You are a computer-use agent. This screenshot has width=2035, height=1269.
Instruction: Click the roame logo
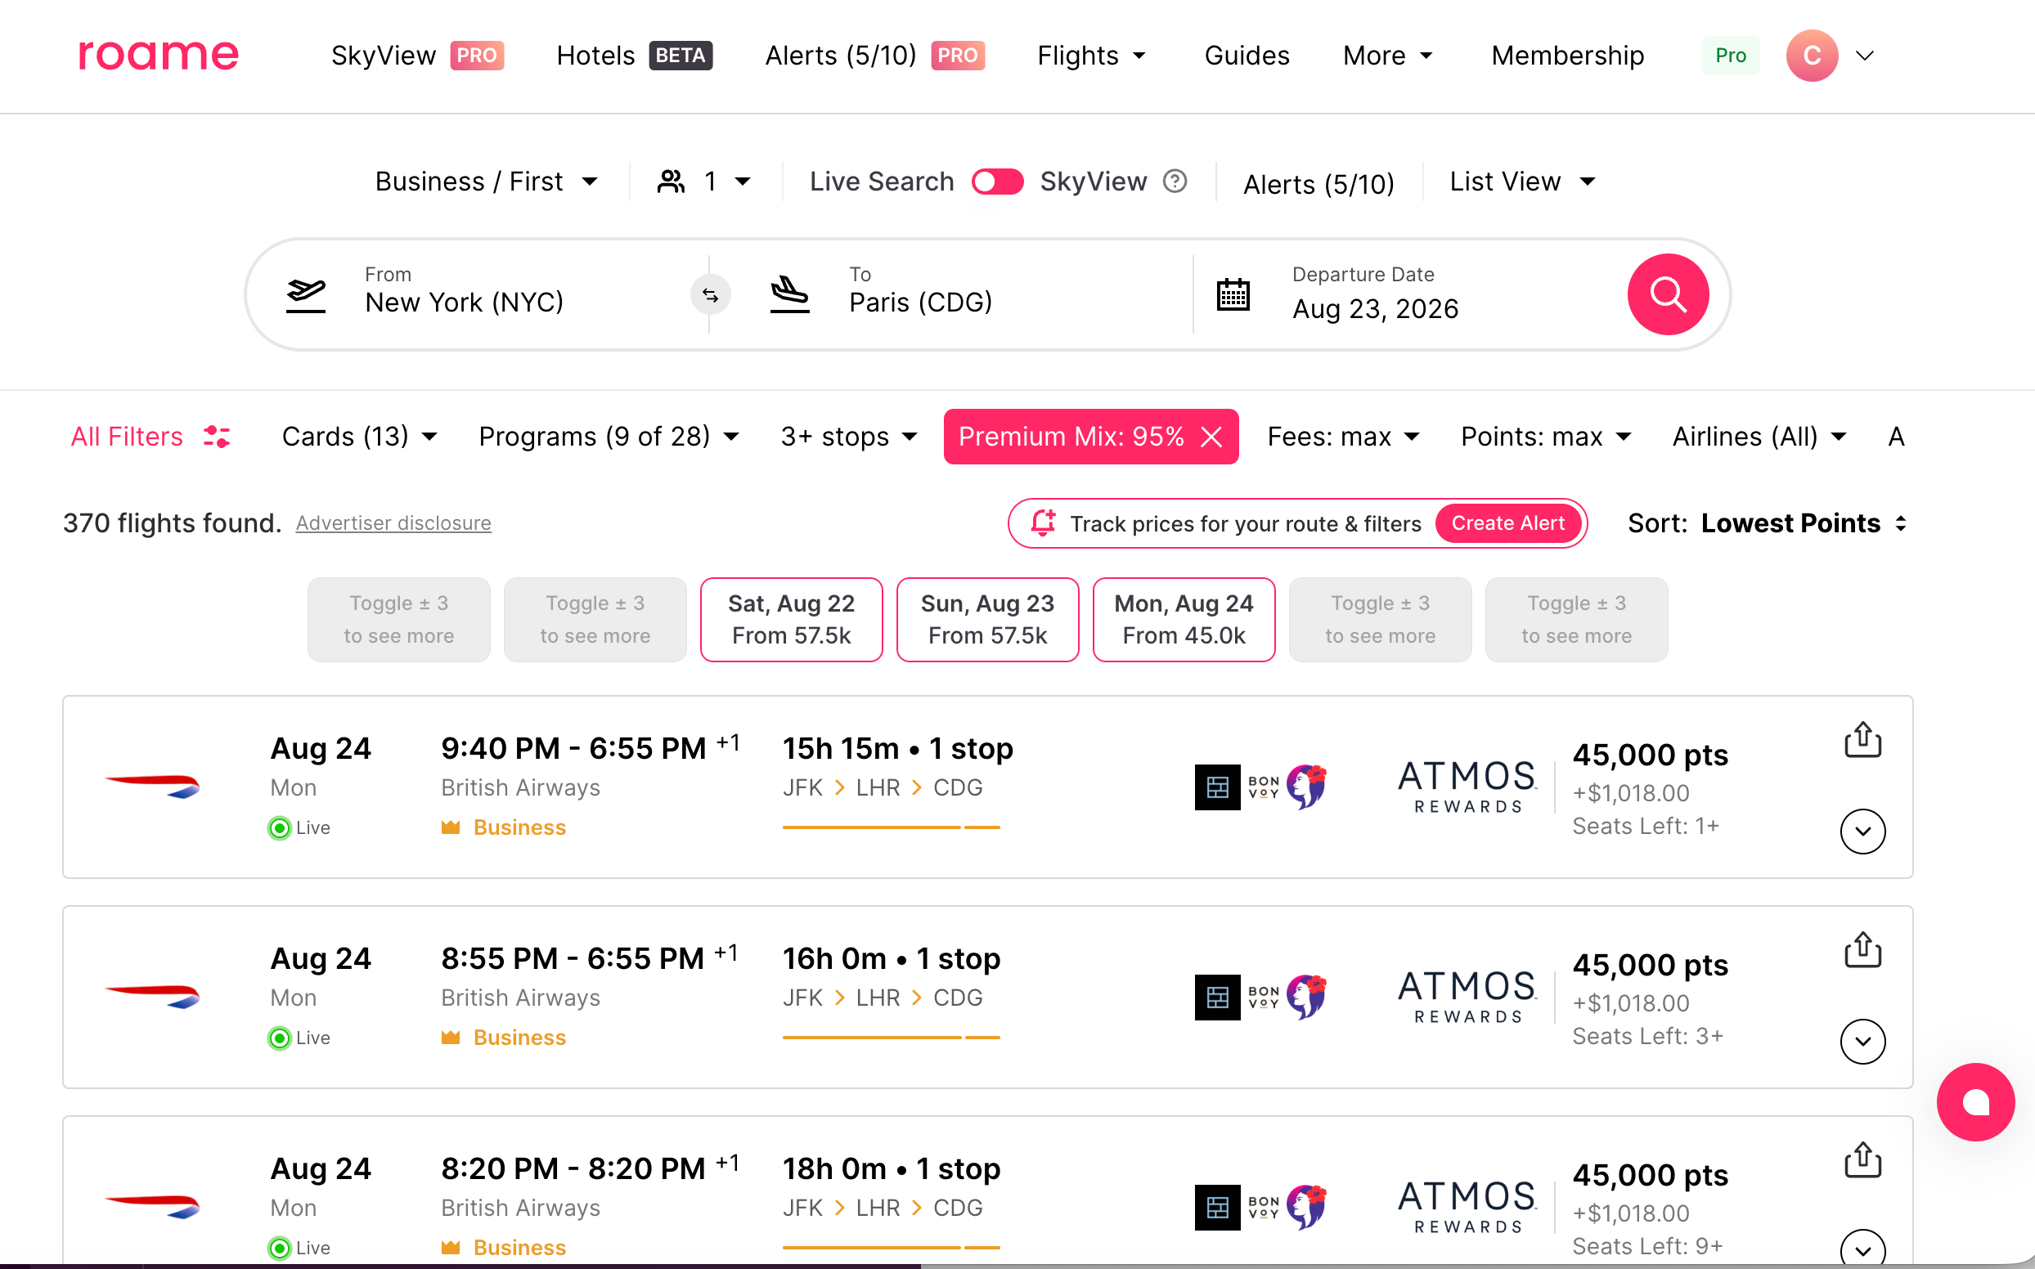pyautogui.click(x=157, y=56)
